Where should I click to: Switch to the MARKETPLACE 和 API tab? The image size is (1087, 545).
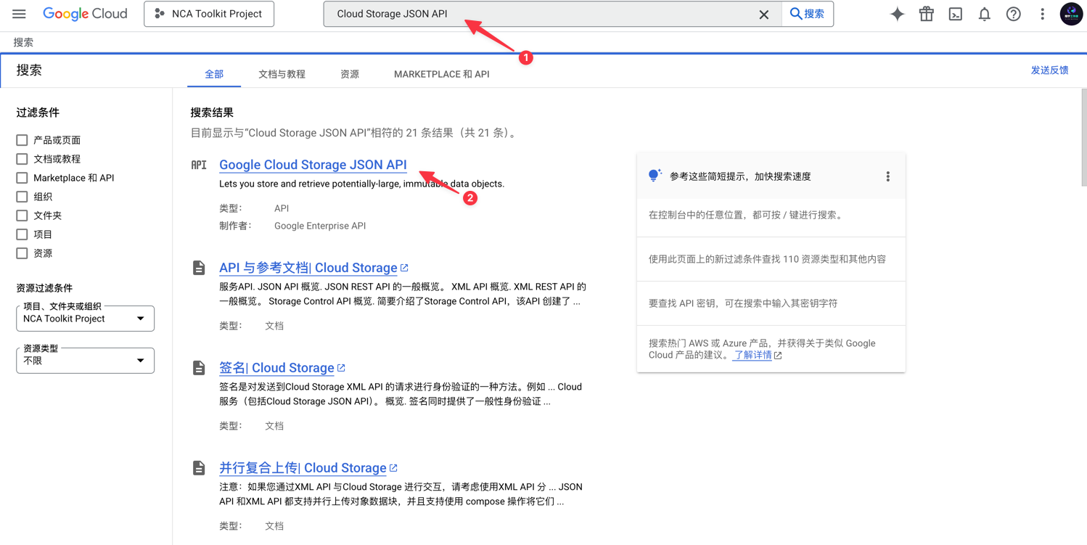pos(441,73)
